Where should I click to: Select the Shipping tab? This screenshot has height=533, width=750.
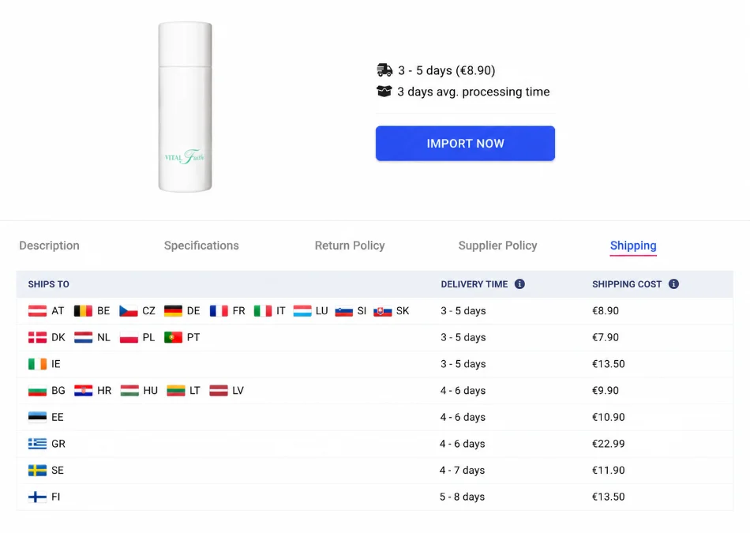tap(633, 246)
